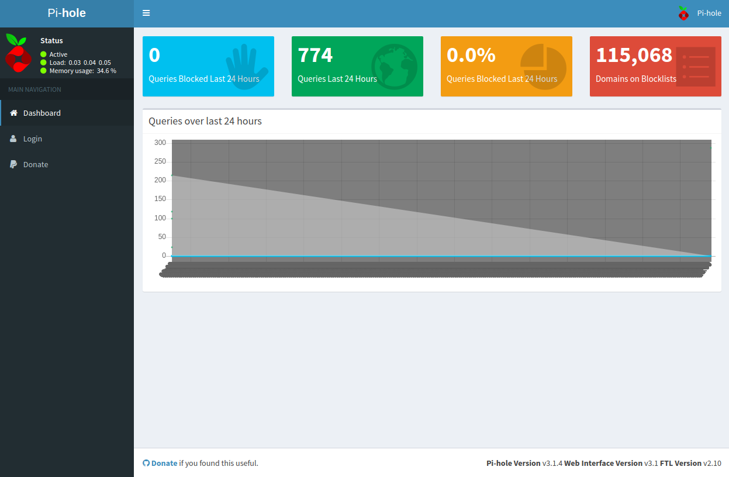The height and width of the screenshot is (477, 729).
Task: Open the Donate sidebar menu item
Action: pyautogui.click(x=67, y=164)
